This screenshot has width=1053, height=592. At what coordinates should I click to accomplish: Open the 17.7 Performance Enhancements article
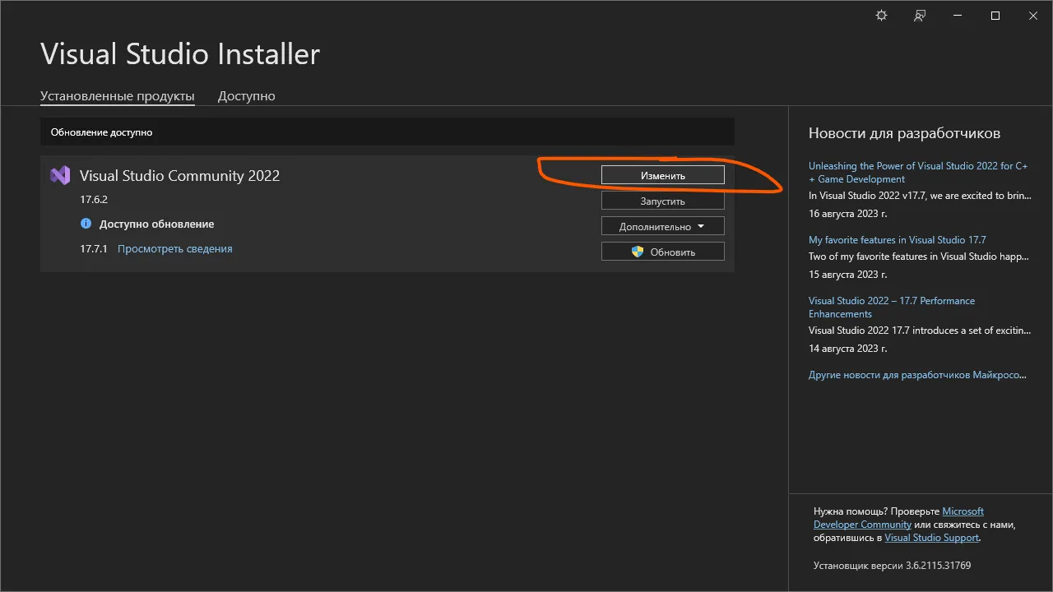tap(892, 307)
